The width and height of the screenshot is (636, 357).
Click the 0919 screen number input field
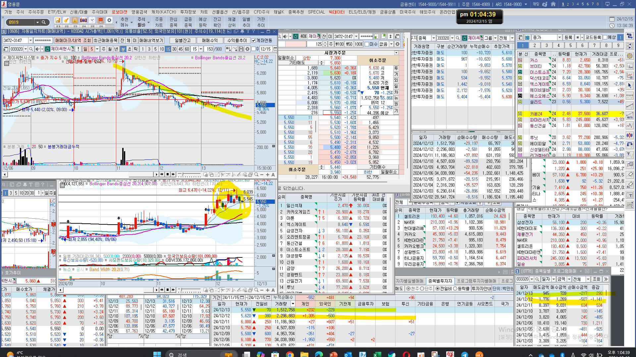21,22
